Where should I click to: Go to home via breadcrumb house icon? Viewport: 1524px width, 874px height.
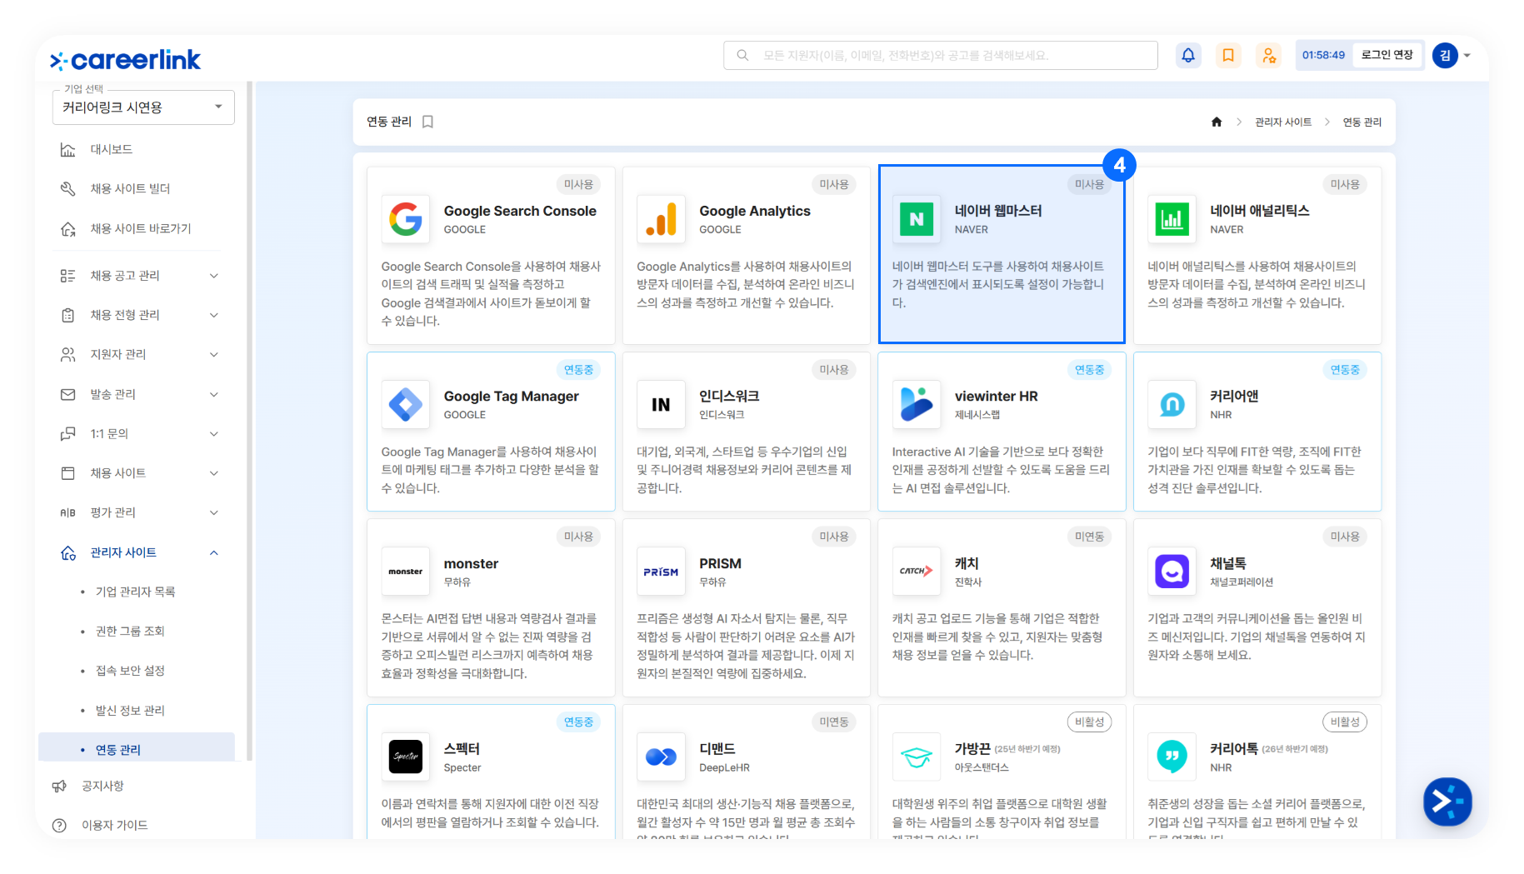click(1217, 122)
